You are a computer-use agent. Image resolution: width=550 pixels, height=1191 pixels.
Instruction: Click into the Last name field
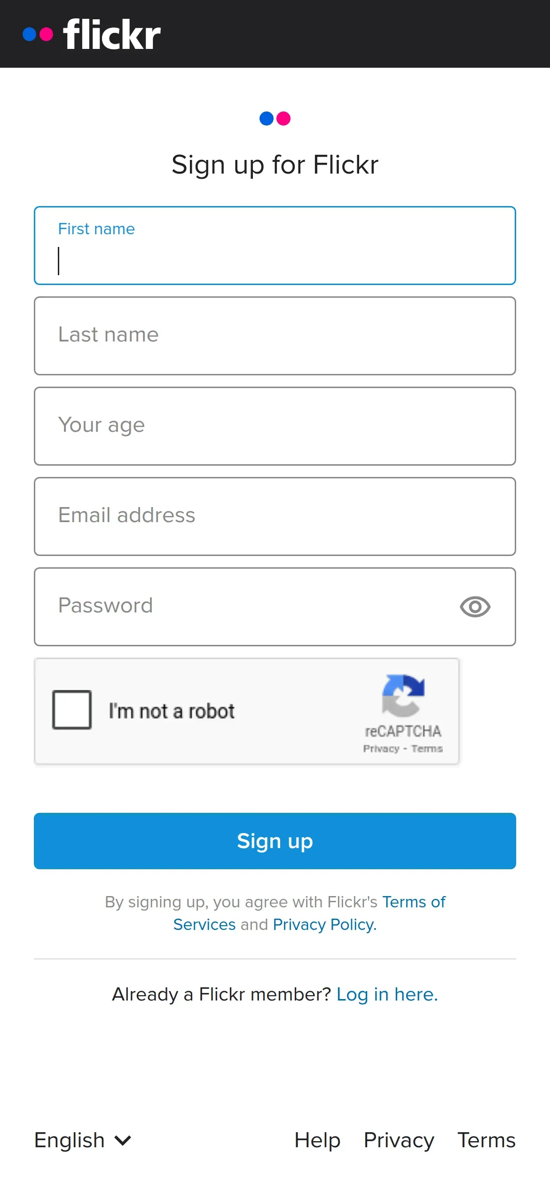275,336
